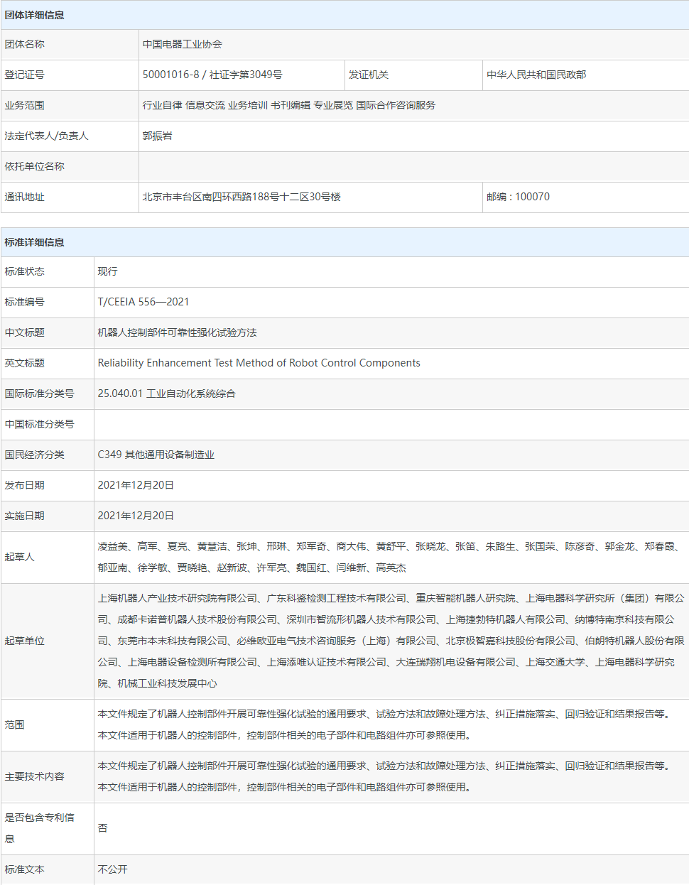Screen dimensions: 689x885
Task: Click the 标准文本 label
Action: tap(24, 869)
